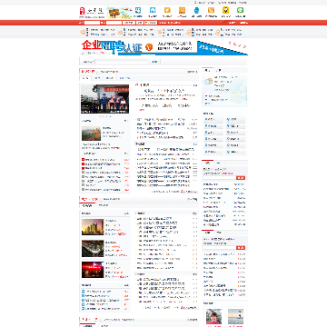Open the girl profile photo in the sidebar
The image size is (327, 327).
coord(213,317)
